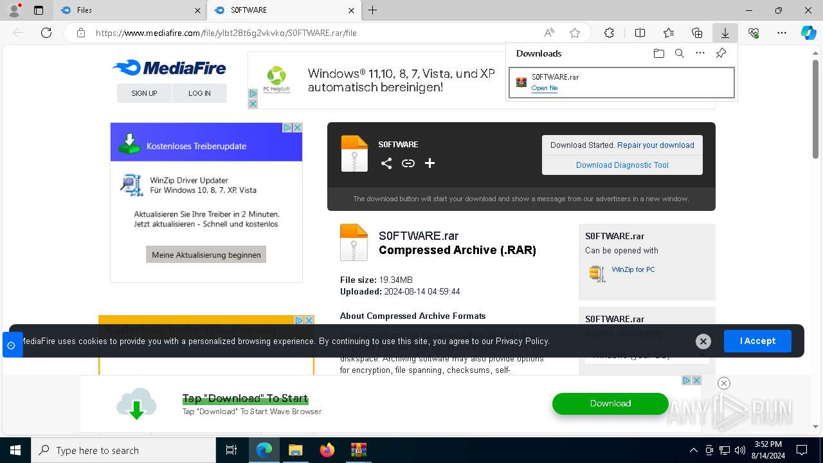The height and width of the screenshot is (463, 823).
Task: Open Browser essentials icon
Action: (754, 33)
